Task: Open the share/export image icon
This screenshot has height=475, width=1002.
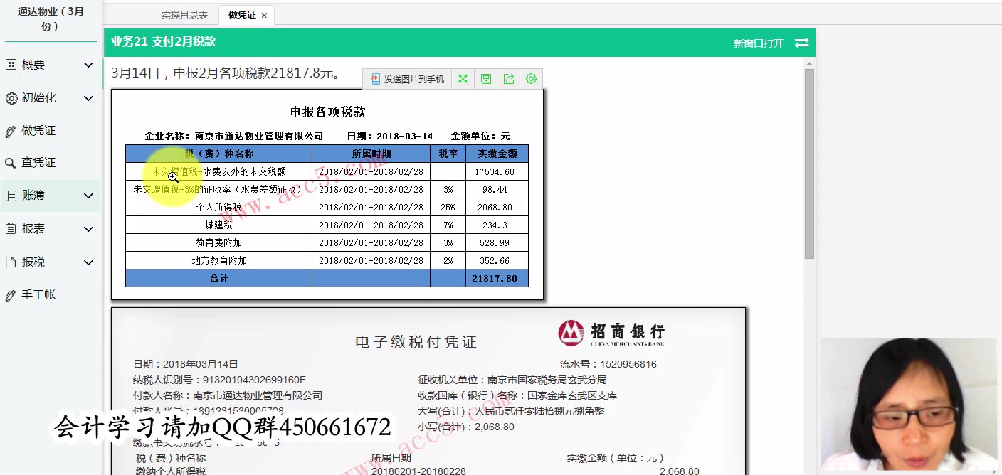Action: click(x=508, y=78)
